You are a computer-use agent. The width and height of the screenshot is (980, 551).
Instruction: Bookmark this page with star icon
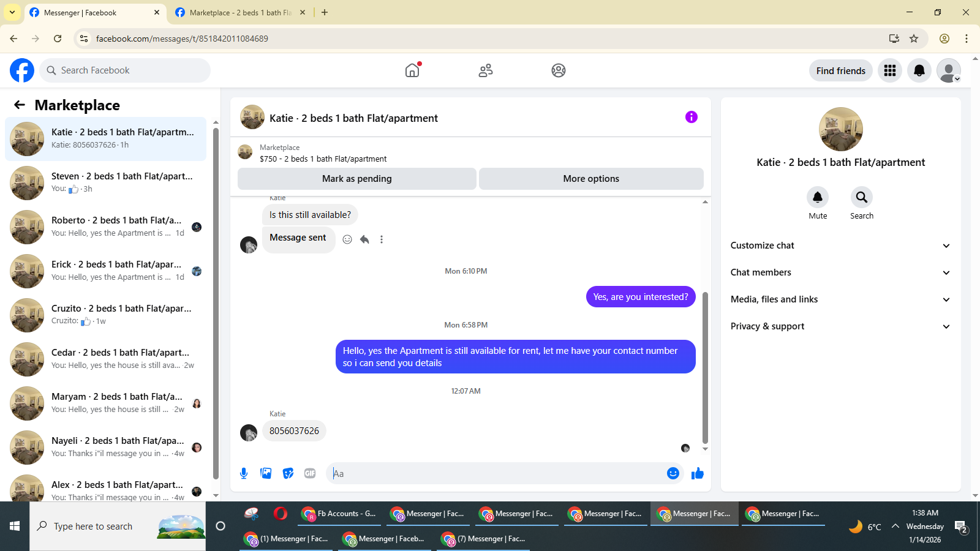[x=914, y=39]
